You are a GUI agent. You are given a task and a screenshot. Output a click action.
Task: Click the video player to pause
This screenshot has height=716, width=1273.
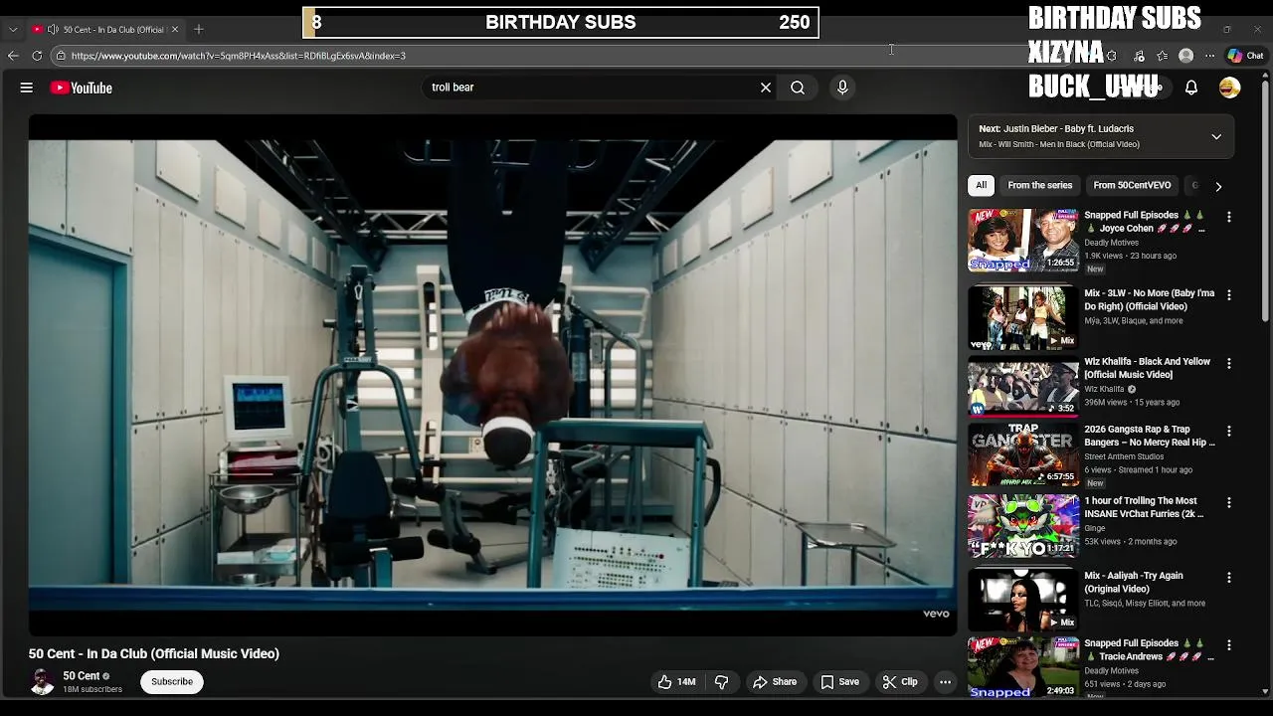tap(492, 375)
